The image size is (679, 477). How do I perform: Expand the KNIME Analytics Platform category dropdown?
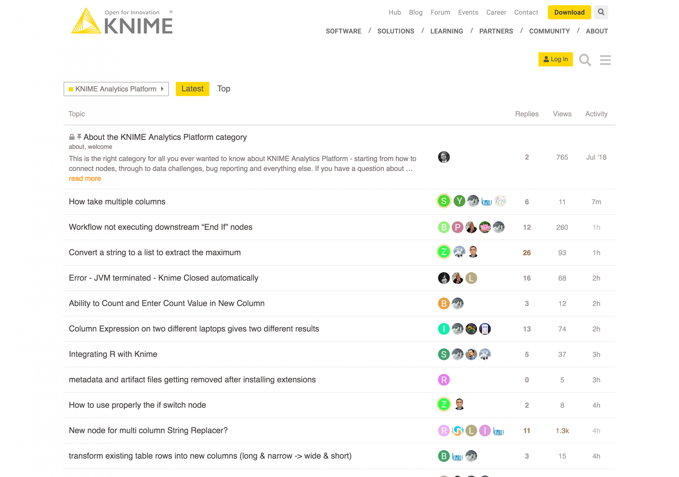coord(116,89)
